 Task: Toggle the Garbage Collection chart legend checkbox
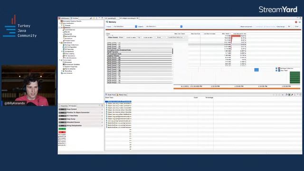coord(276,68)
